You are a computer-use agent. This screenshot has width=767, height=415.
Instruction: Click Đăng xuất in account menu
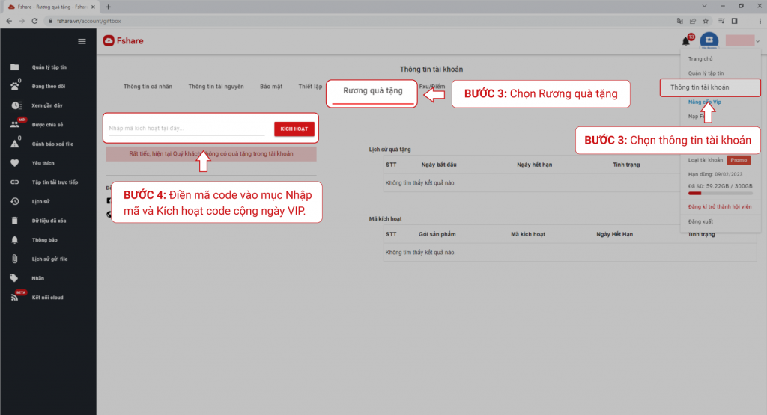coord(700,221)
